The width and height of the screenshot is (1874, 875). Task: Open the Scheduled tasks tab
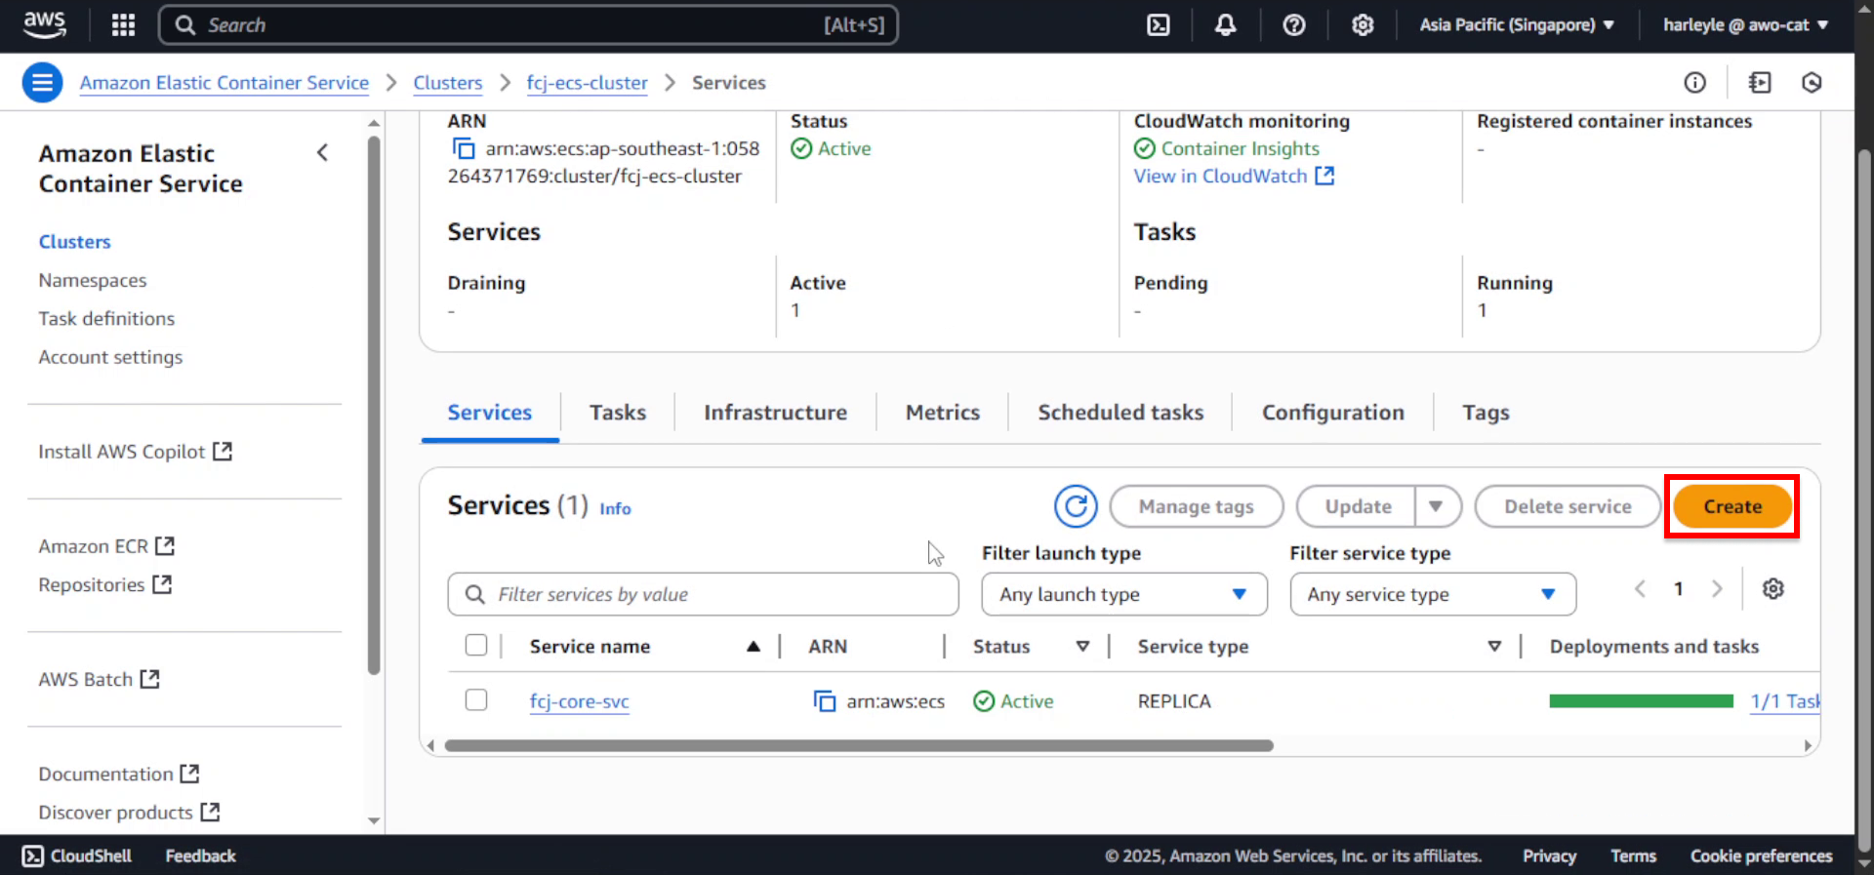(x=1120, y=413)
